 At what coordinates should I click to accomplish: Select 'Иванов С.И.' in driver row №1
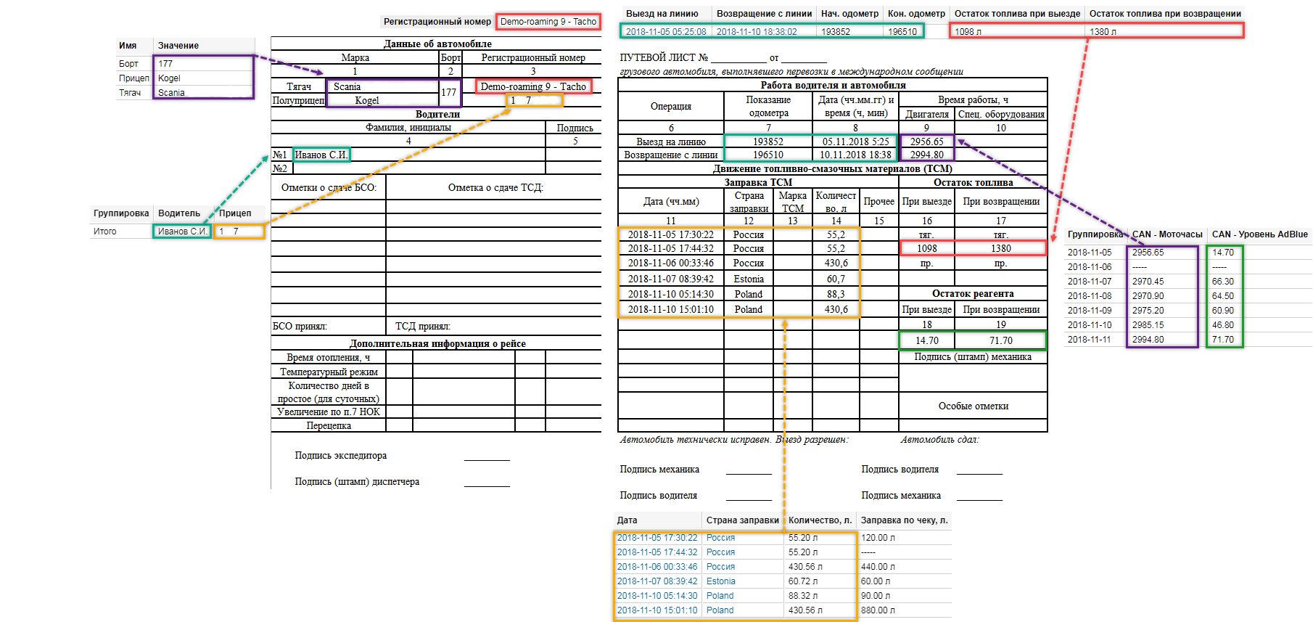321,155
